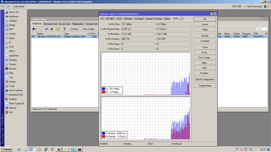Open Manual from sidebar
Image resolution: width=271 pixels, height=152 pixels.
[13, 108]
